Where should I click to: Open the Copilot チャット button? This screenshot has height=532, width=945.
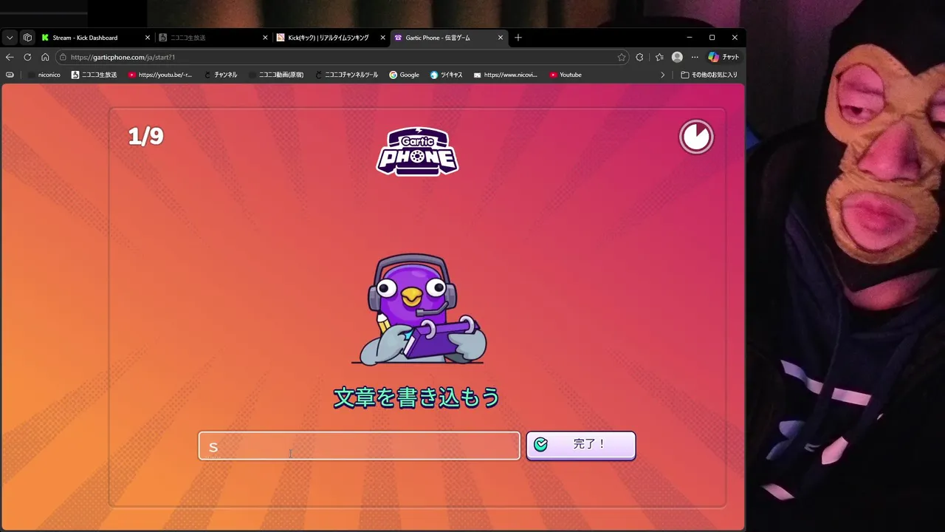(x=724, y=57)
